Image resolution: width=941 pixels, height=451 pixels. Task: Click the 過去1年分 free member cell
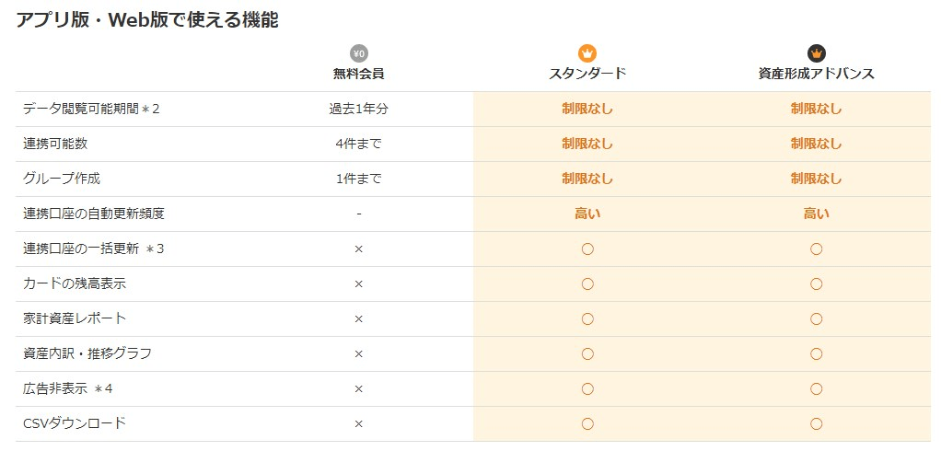(358, 109)
